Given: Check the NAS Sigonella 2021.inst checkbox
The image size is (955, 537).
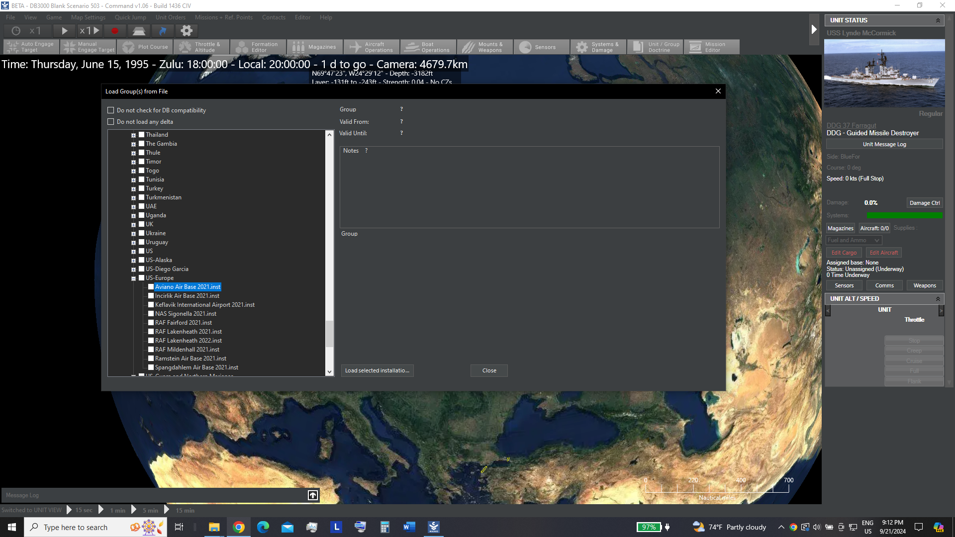Looking at the screenshot, I should tap(151, 314).
